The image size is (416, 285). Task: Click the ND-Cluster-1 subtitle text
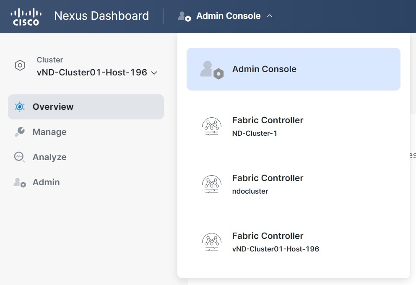[x=255, y=133]
